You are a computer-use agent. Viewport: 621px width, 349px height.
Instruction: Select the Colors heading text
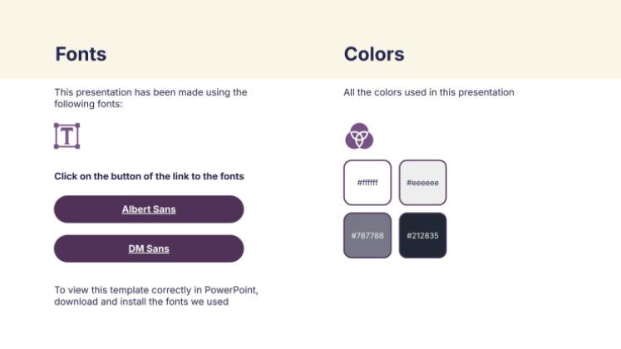point(374,55)
